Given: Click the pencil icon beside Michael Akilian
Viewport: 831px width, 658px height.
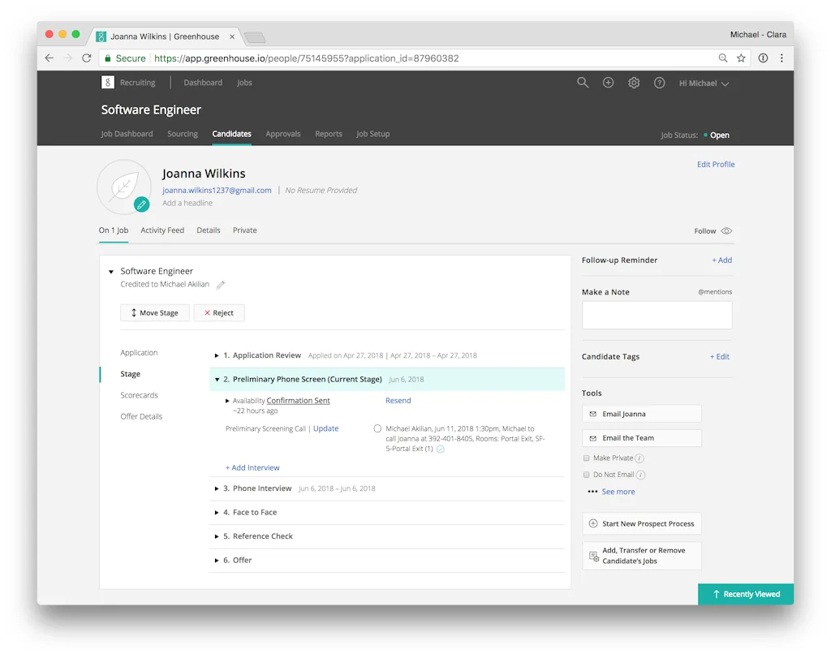Looking at the screenshot, I should click(x=221, y=285).
